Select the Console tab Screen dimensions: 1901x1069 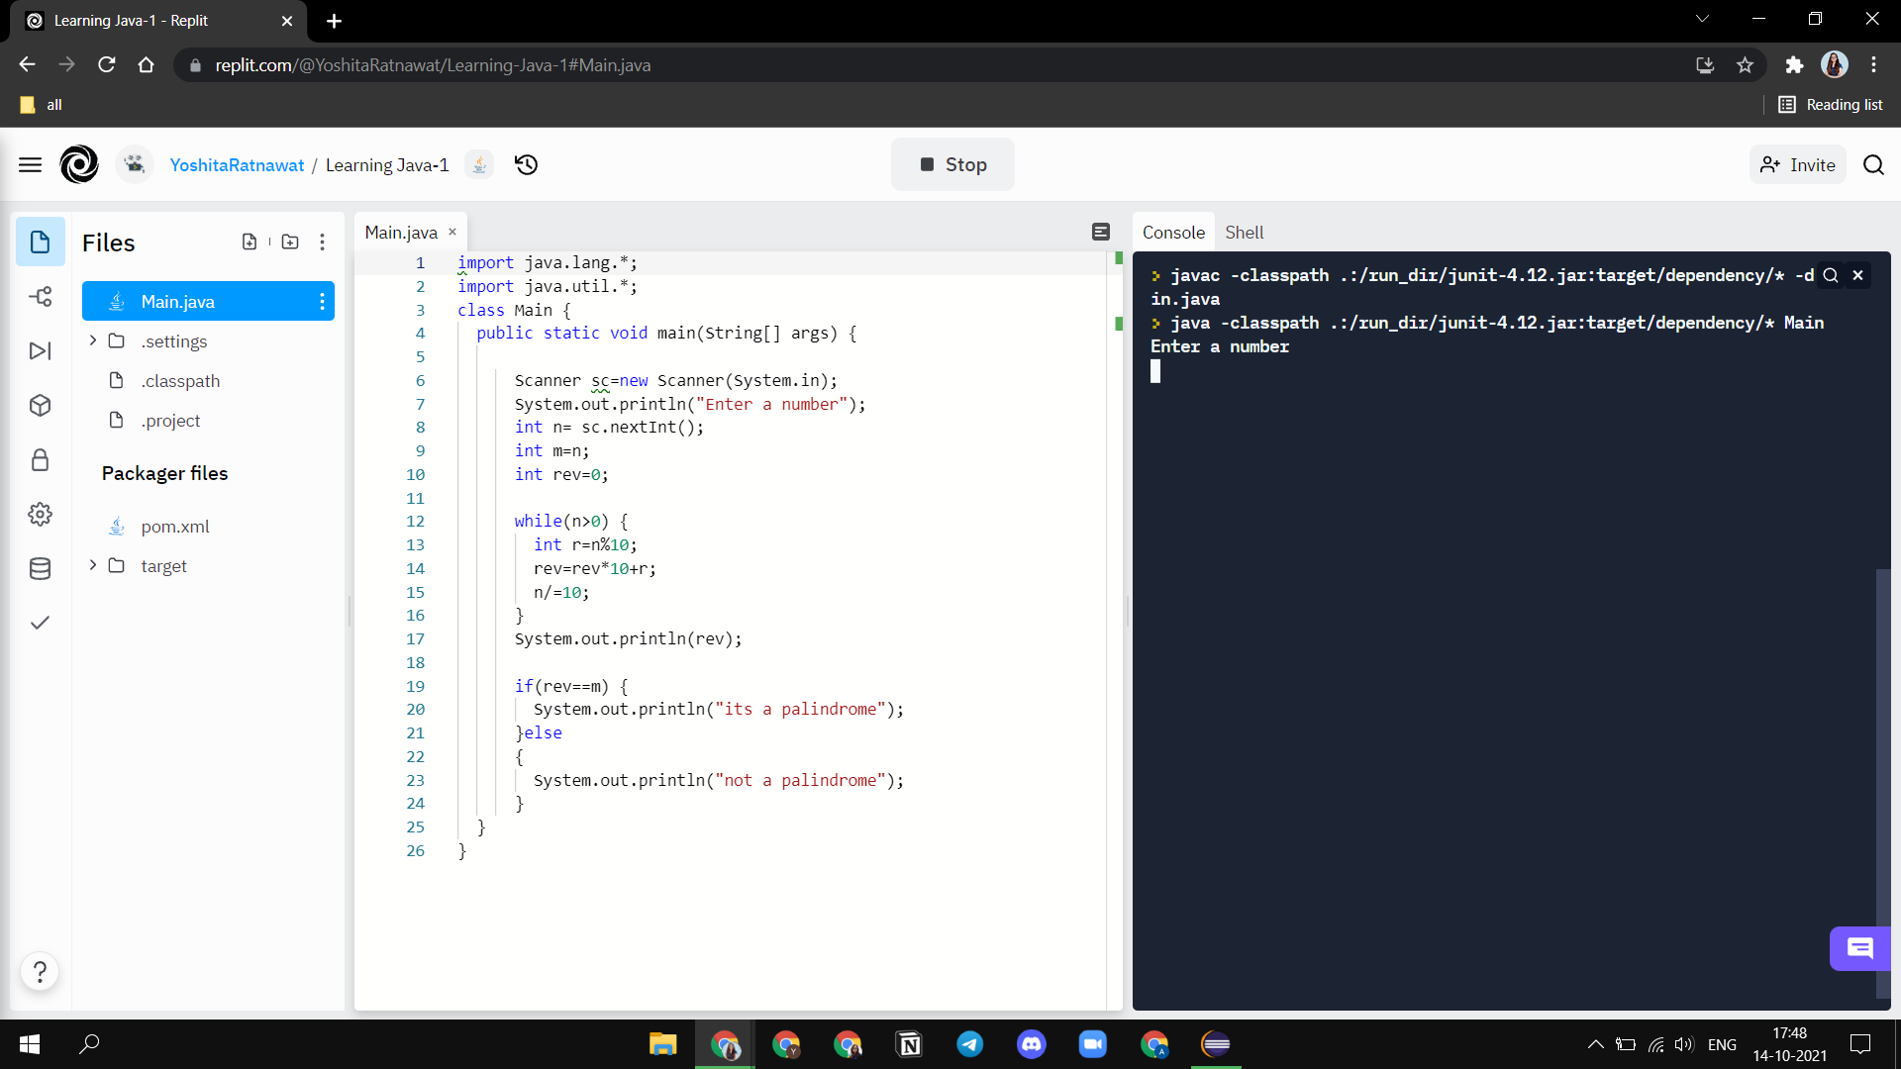click(1172, 232)
